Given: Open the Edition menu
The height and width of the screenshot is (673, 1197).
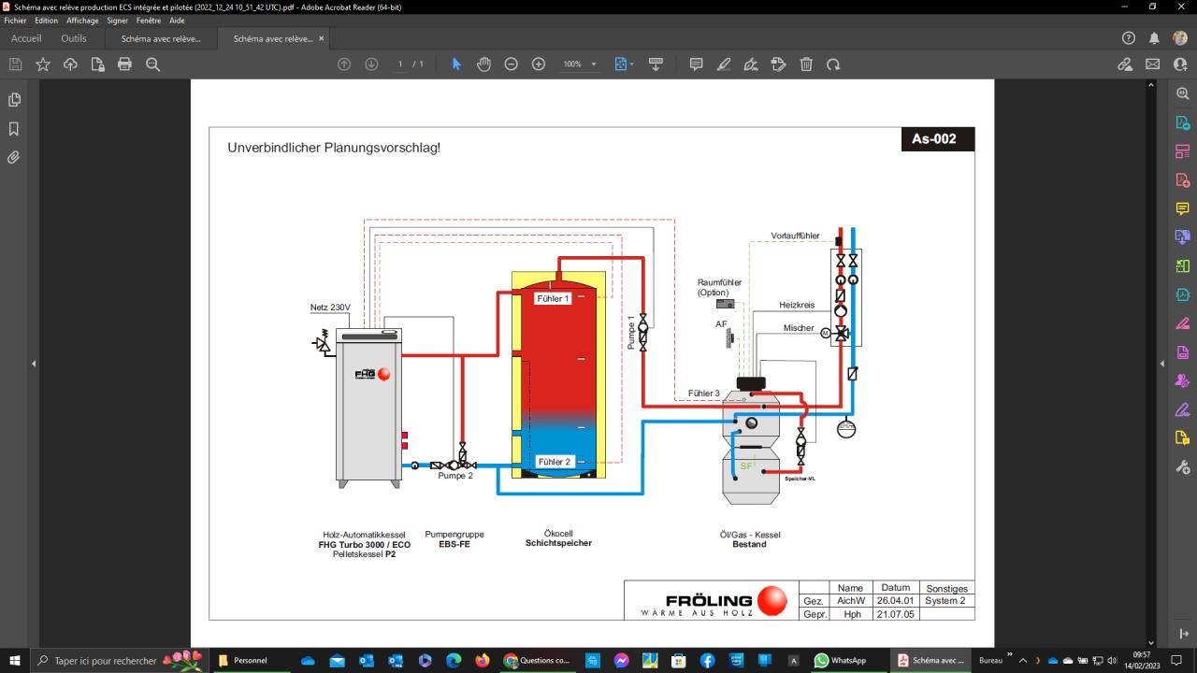Looking at the screenshot, I should 47,21.
